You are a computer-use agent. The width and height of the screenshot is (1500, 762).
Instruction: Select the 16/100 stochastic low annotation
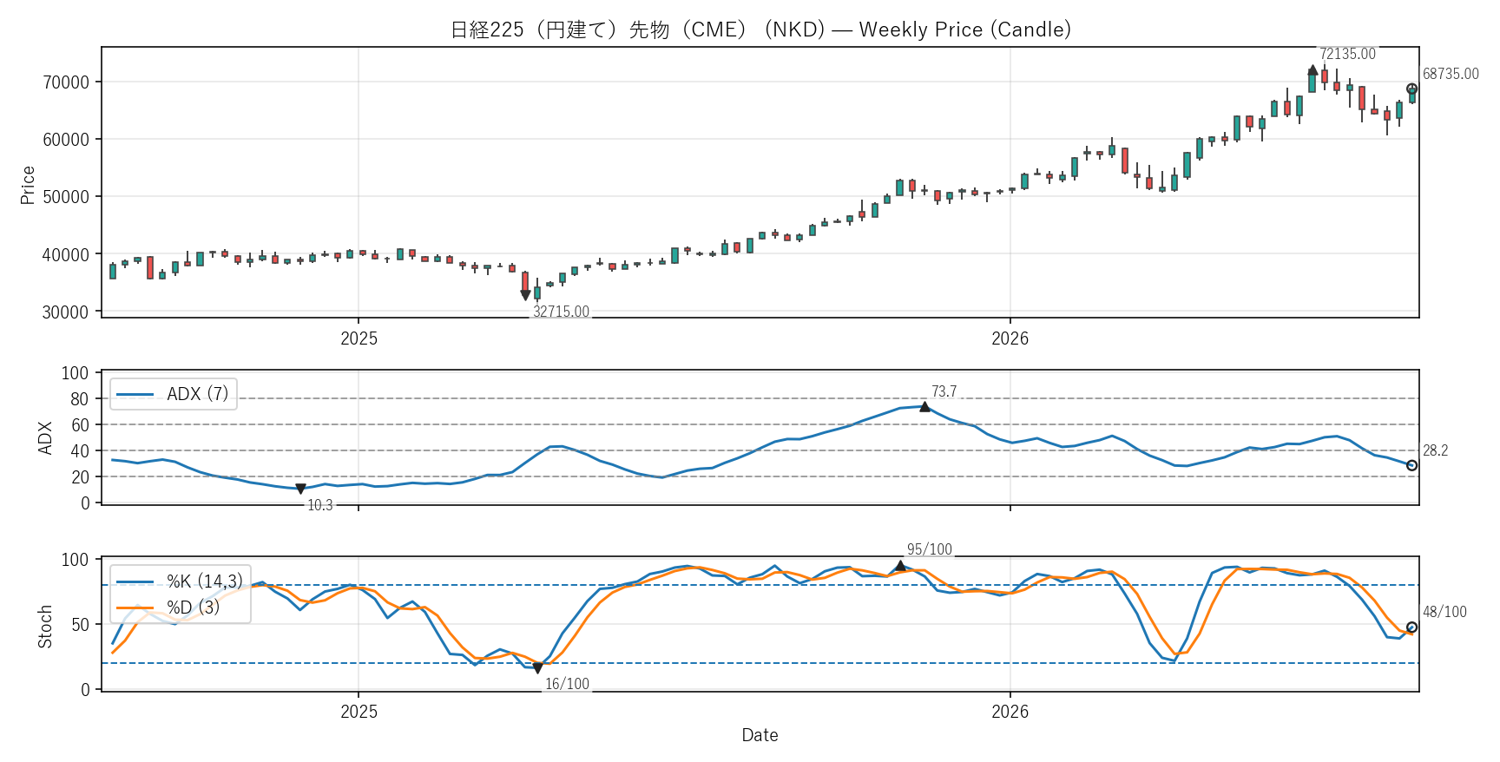pyautogui.click(x=567, y=684)
